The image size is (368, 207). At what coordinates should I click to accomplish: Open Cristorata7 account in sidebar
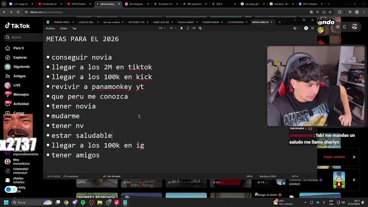(21, 171)
